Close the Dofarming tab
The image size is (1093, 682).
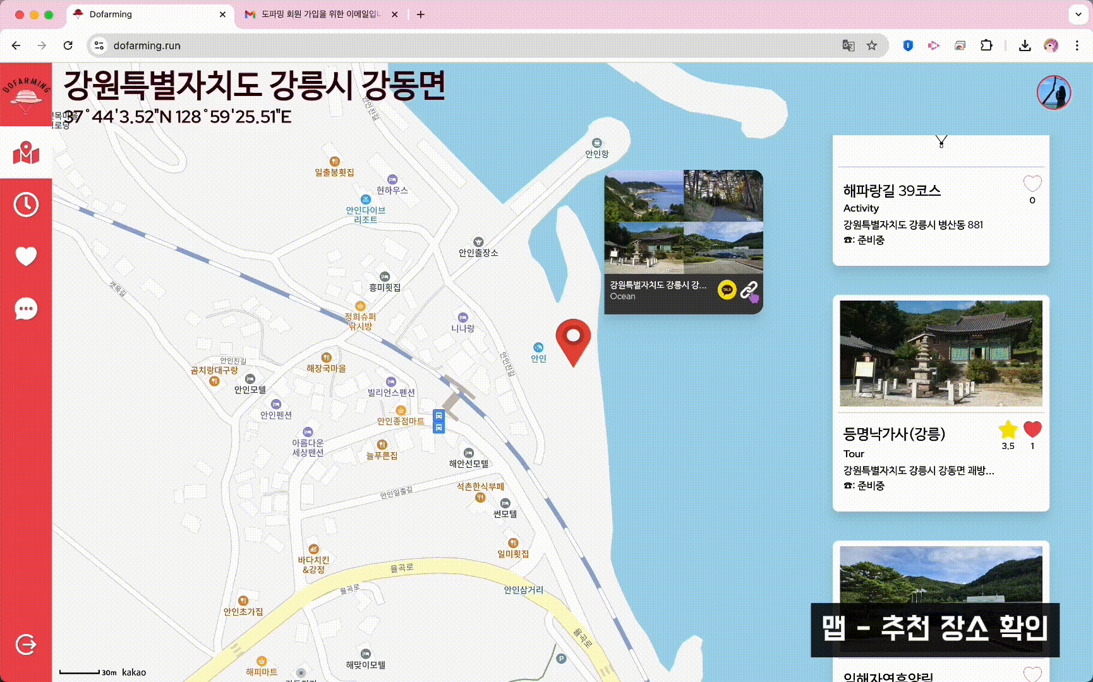click(222, 14)
